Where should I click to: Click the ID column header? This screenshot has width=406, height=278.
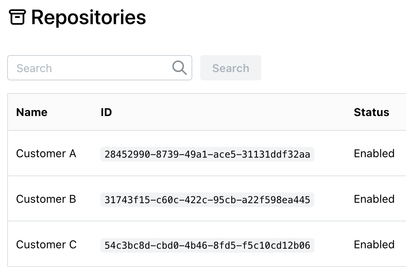pyautogui.click(x=106, y=112)
